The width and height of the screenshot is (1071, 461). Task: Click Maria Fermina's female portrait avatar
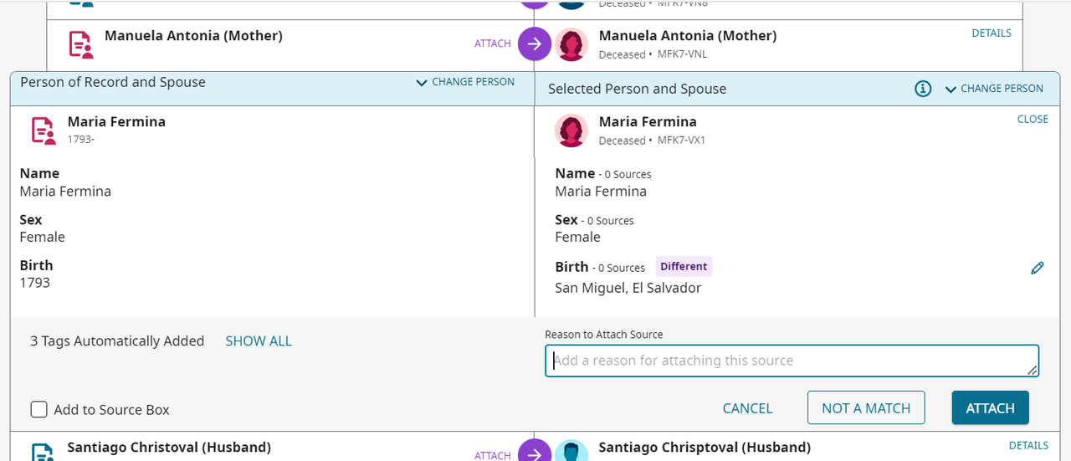571,131
